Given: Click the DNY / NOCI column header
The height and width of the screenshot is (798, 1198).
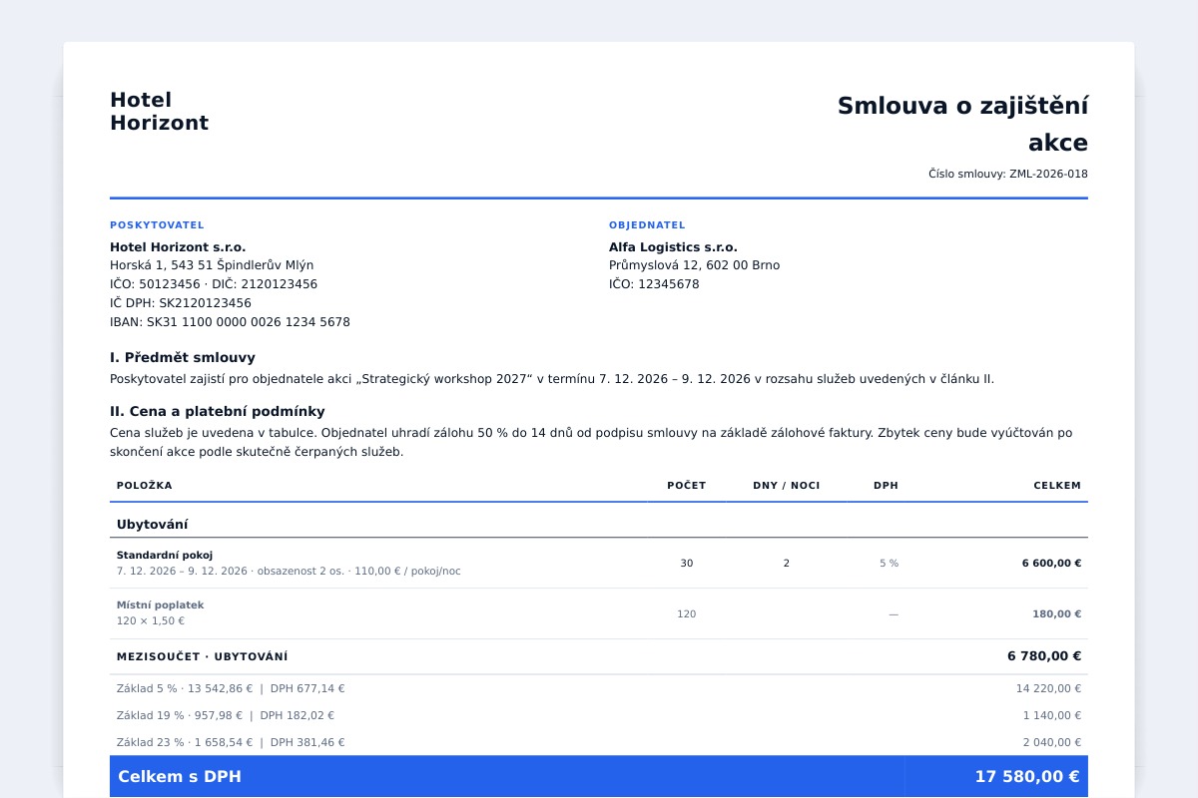Looking at the screenshot, I should click(x=787, y=486).
